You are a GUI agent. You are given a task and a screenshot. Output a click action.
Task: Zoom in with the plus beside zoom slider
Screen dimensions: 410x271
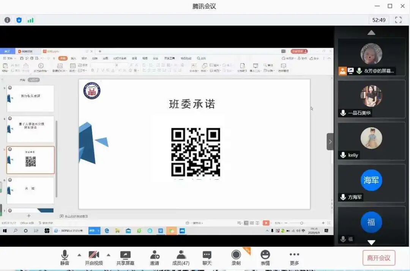(323, 223)
